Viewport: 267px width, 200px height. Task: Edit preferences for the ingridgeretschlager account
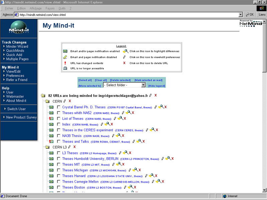pos(151,95)
